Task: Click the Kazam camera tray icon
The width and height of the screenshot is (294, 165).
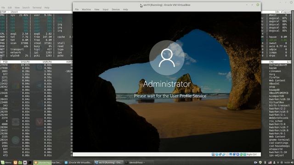Action: (x=255, y=163)
